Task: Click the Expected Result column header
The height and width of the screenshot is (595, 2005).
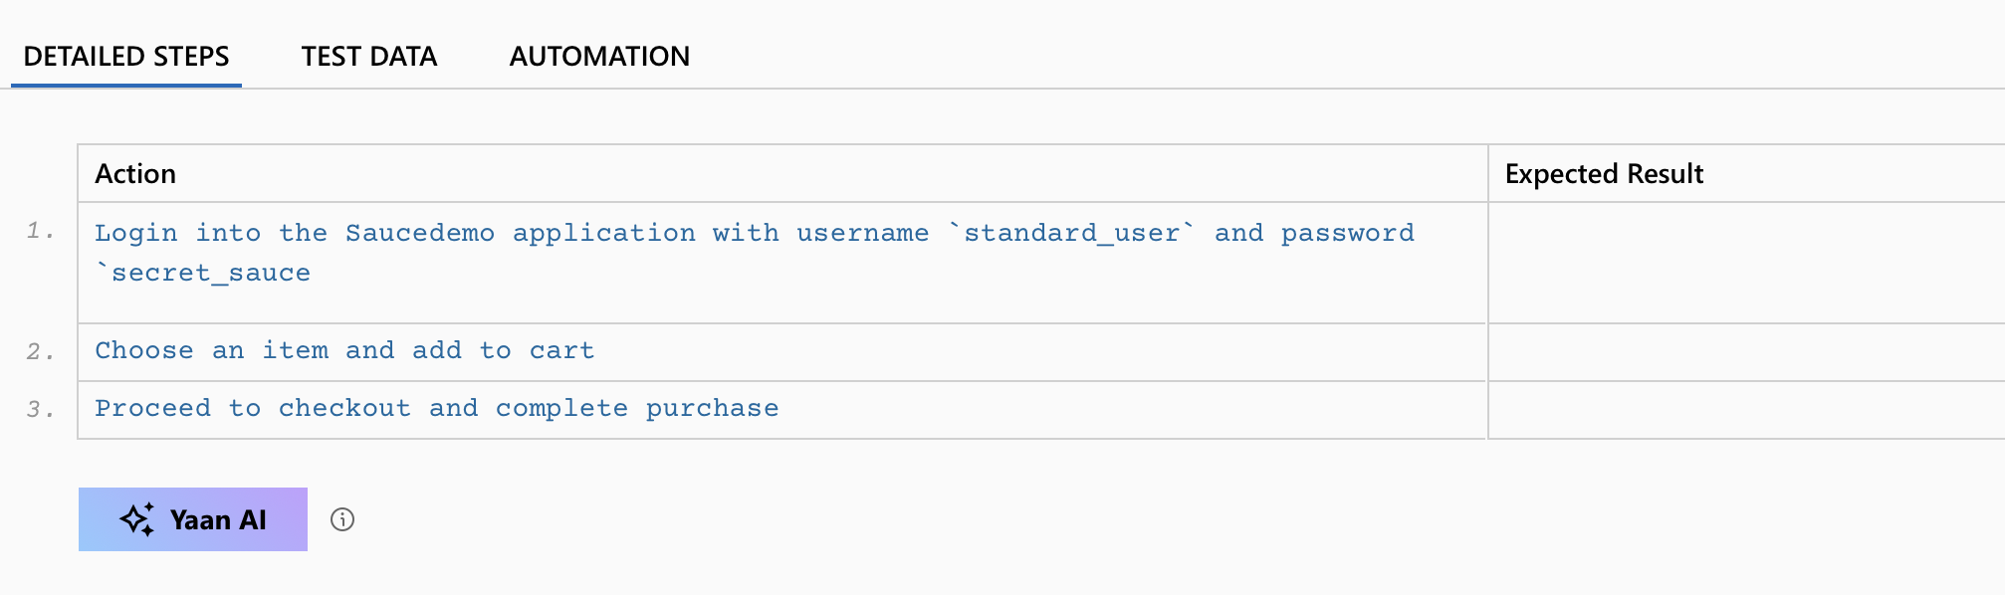Action: pyautogui.click(x=1604, y=174)
